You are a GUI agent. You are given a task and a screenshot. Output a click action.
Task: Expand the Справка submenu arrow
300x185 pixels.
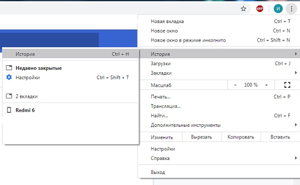[x=296, y=158]
